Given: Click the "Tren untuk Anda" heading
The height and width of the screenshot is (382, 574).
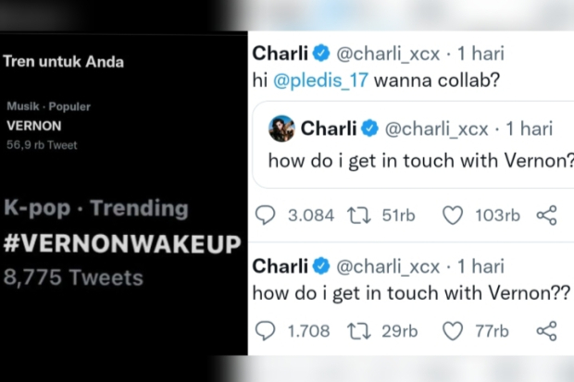Looking at the screenshot, I should 64,62.
